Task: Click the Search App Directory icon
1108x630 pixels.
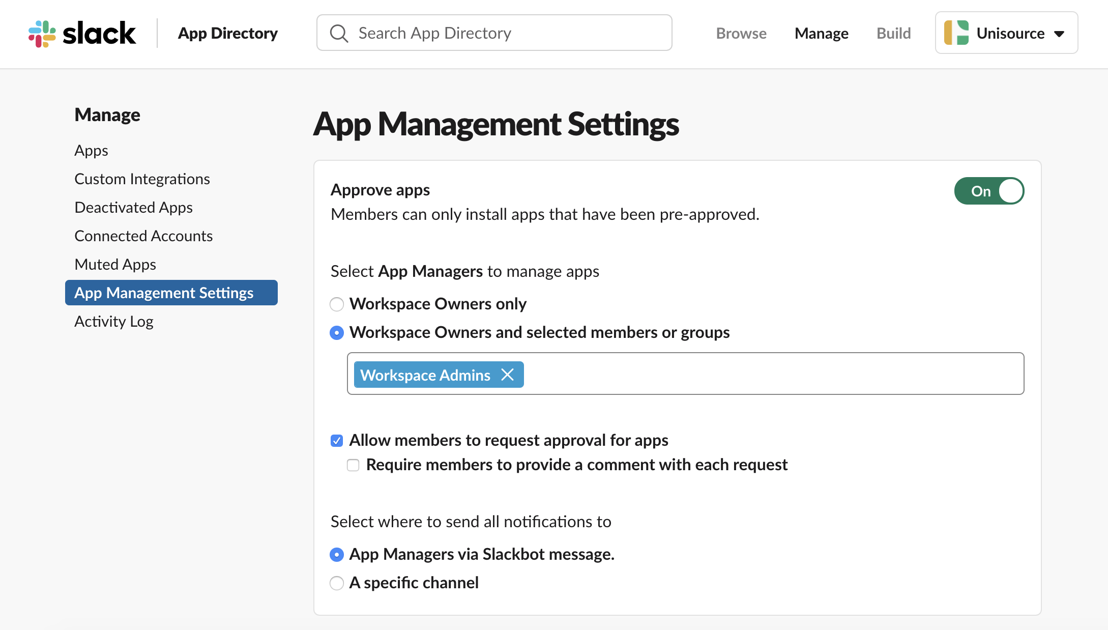Action: [340, 33]
